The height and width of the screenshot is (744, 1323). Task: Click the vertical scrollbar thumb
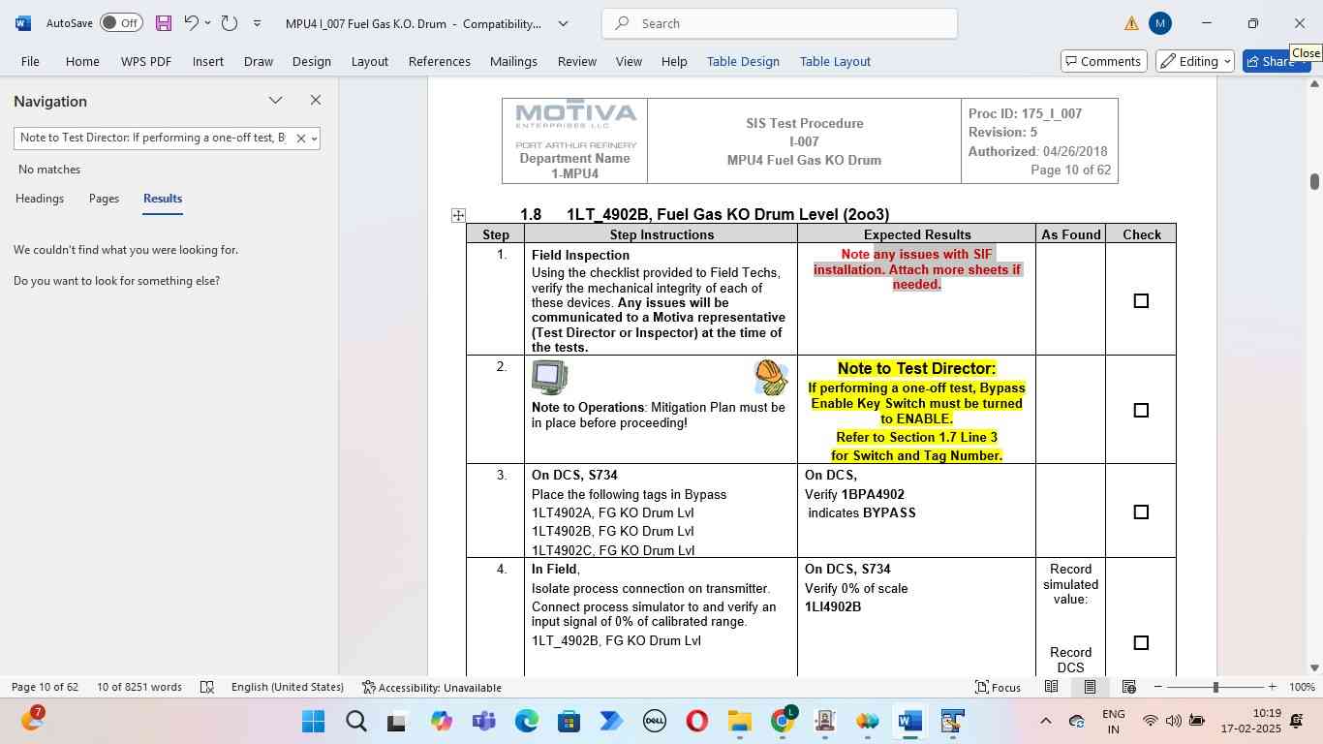click(x=1314, y=181)
